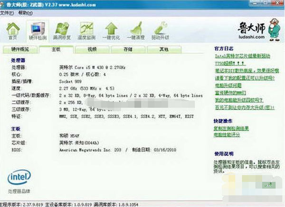The image size is (285, 207).
Task: Switch to the 存储 tab
Action: pos(128,49)
